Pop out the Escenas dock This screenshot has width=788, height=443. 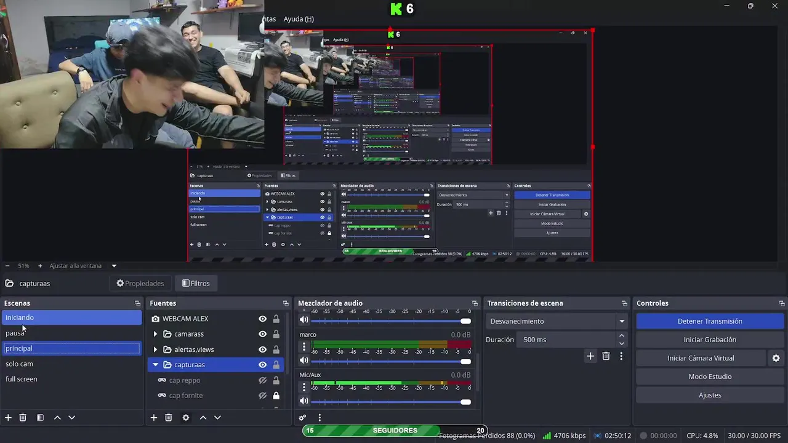pyautogui.click(x=137, y=303)
